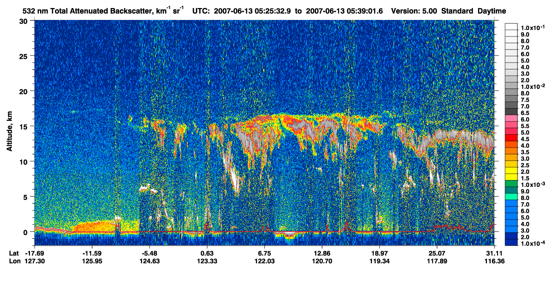
Task: Click latitude value '25.07'
Action: [x=437, y=253]
